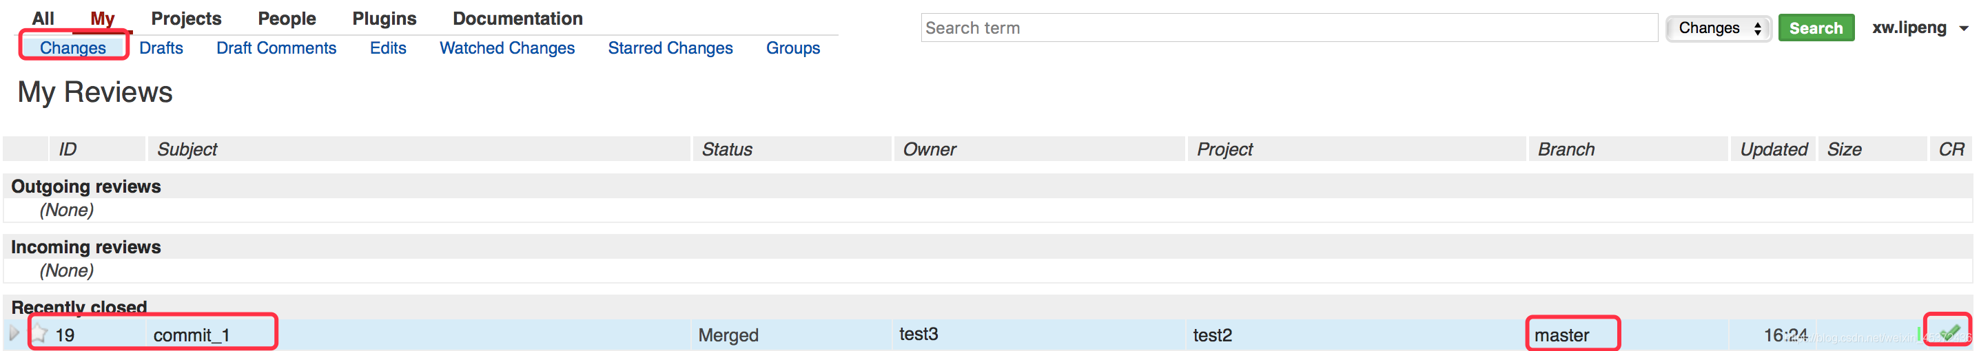Switch to the All top menu
This screenshot has height=351, width=1979.
pyautogui.click(x=43, y=19)
